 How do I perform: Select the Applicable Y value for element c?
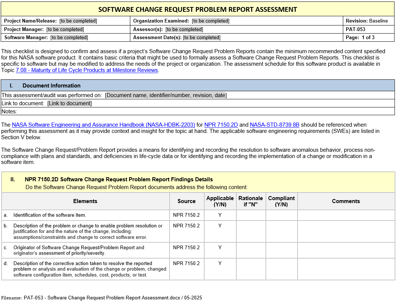[220, 247]
